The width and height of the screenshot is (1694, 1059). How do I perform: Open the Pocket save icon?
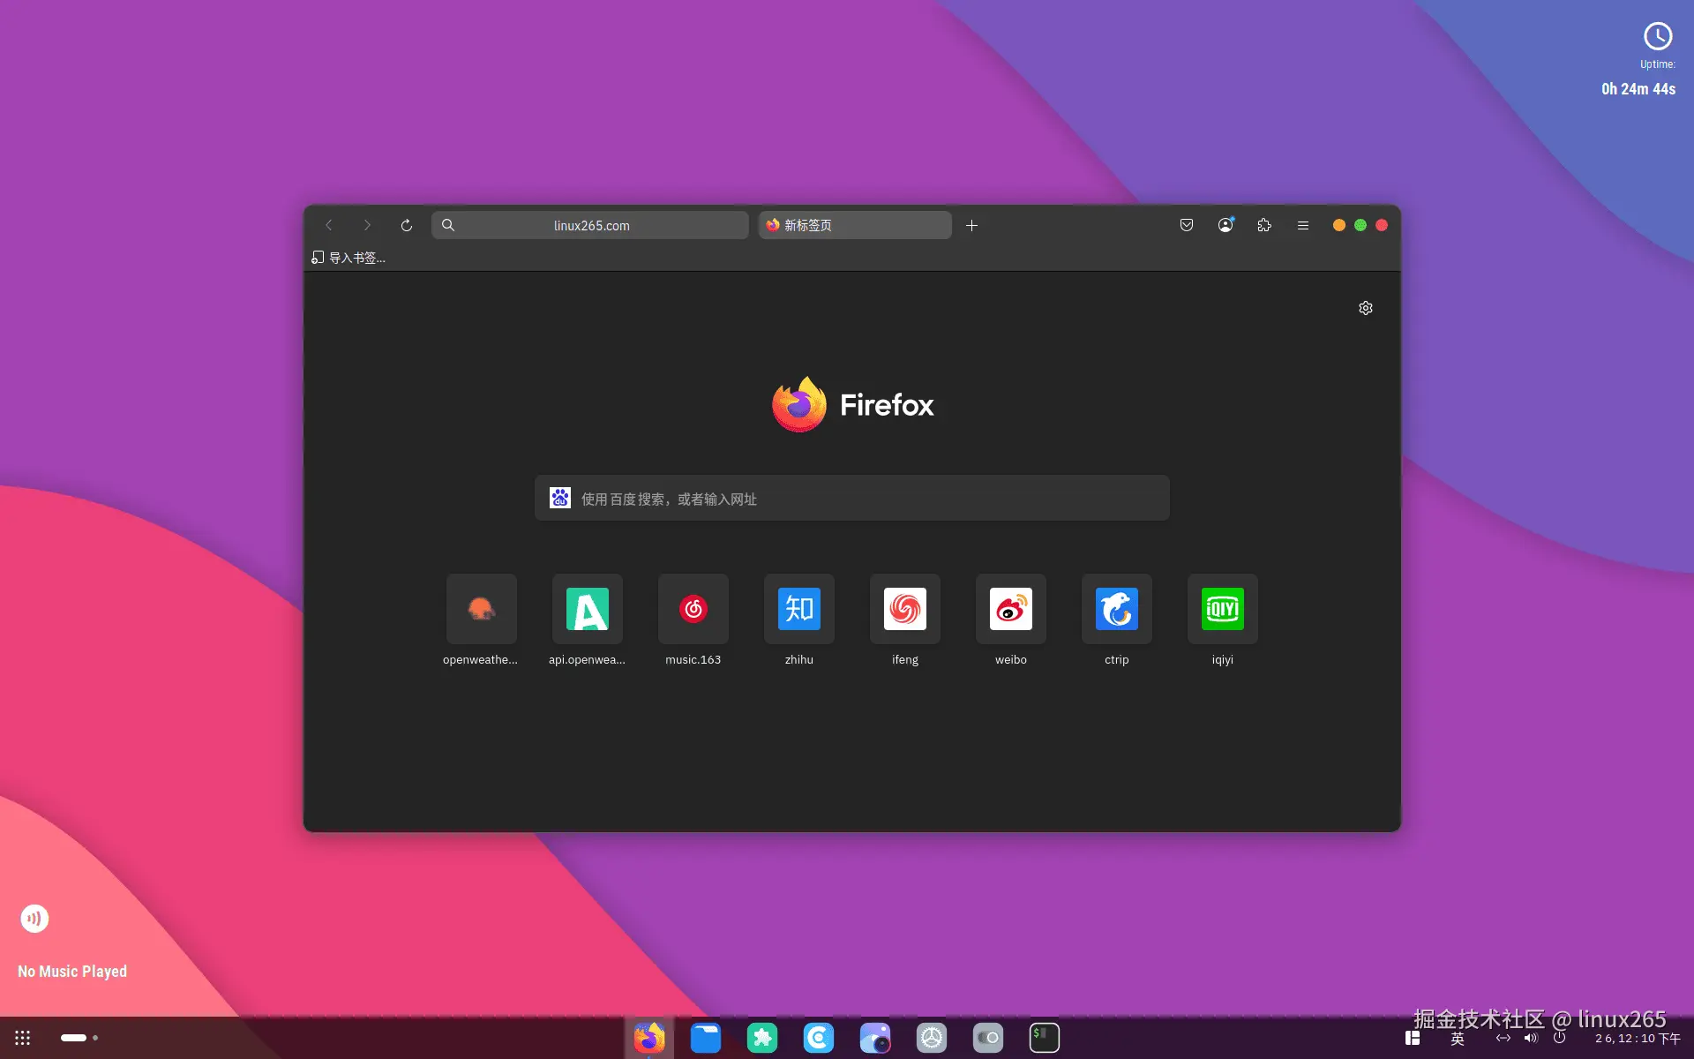tap(1187, 226)
